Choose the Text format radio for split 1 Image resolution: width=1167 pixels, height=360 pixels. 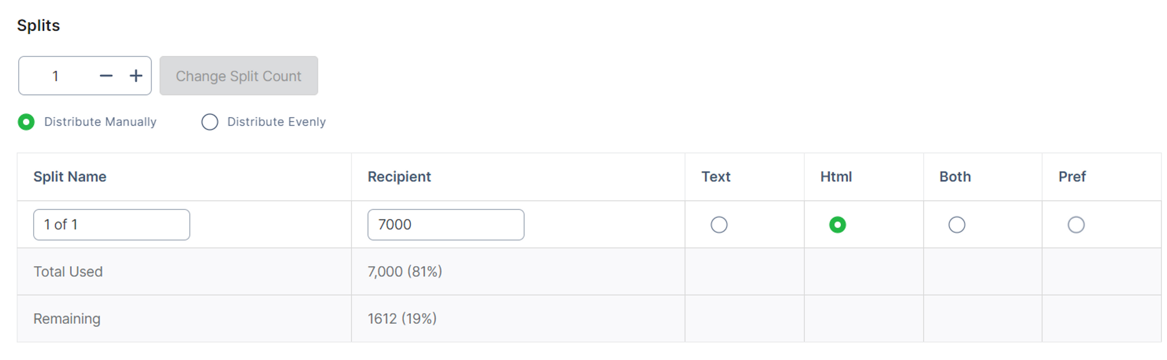(719, 225)
